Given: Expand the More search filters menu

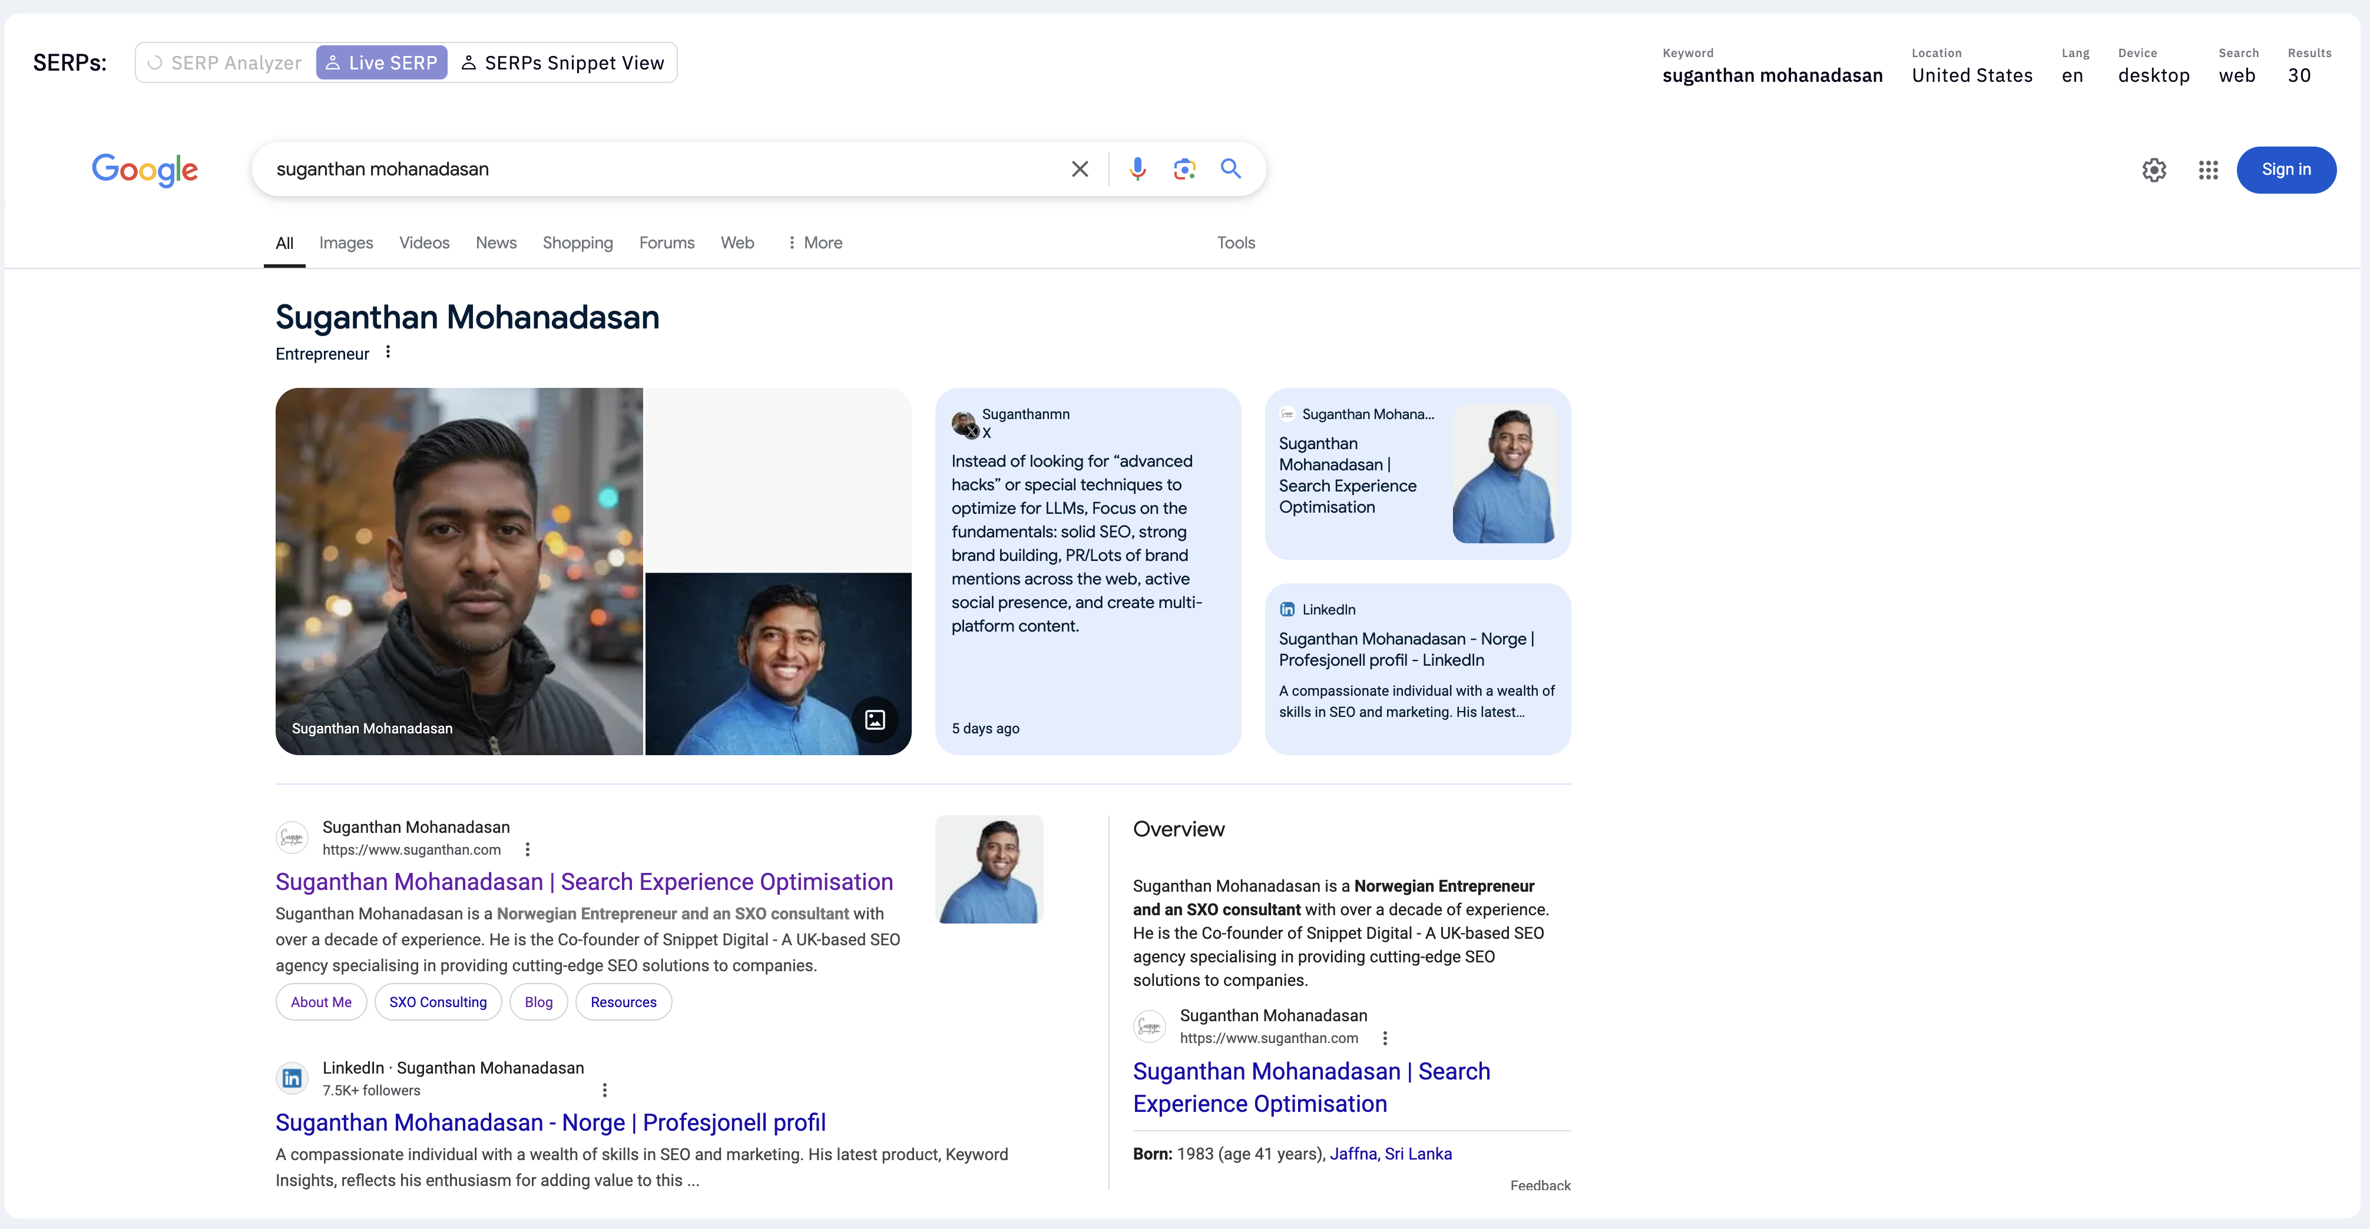Looking at the screenshot, I should (815, 243).
